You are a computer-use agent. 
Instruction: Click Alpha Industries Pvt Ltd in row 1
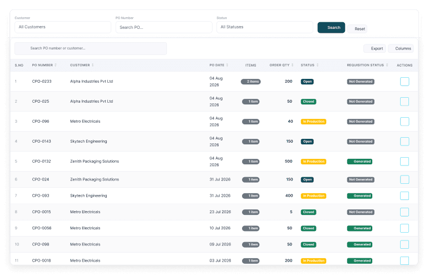pos(91,81)
